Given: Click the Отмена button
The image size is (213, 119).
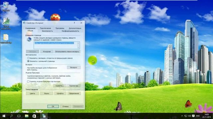Looking at the screenshot, I should (x=66, y=106).
